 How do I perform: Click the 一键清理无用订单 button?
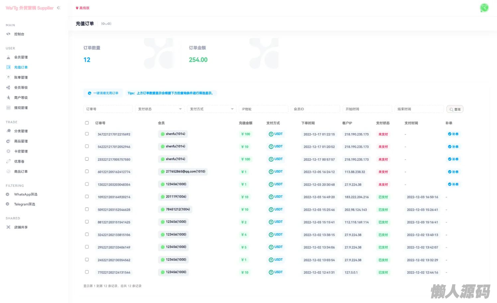103,93
